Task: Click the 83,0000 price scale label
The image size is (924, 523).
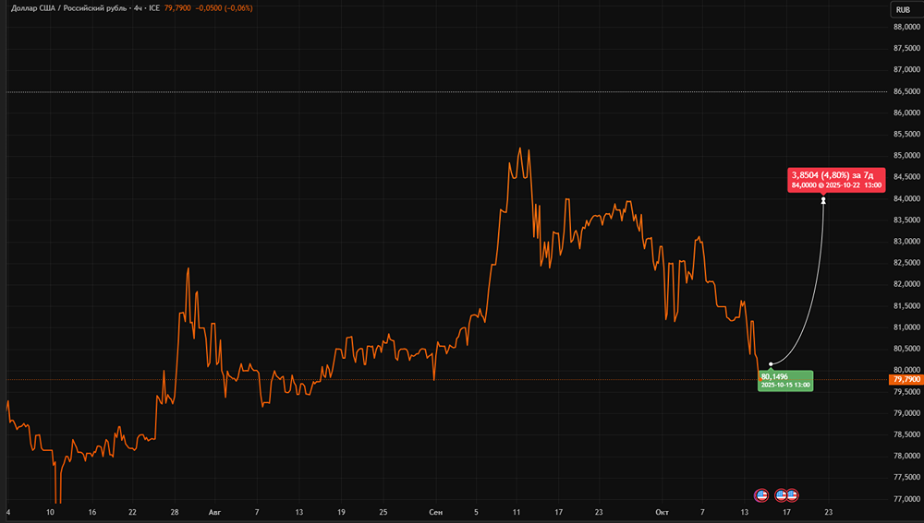Action: 906,241
